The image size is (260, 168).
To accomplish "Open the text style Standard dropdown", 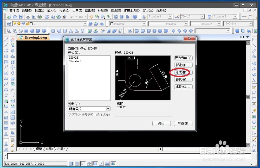I will [x=170, y=17].
